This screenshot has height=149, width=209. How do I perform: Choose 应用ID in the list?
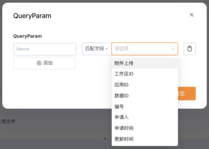[x=145, y=85]
